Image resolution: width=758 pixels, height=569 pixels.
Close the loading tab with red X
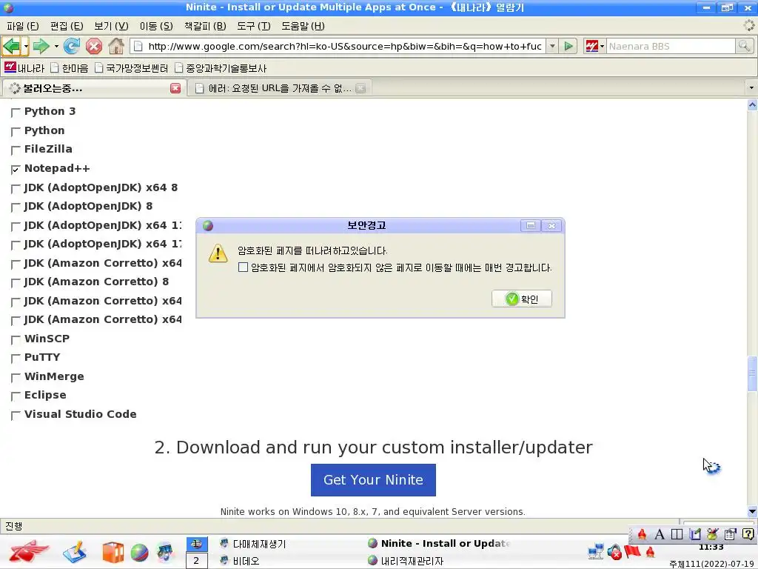175,88
